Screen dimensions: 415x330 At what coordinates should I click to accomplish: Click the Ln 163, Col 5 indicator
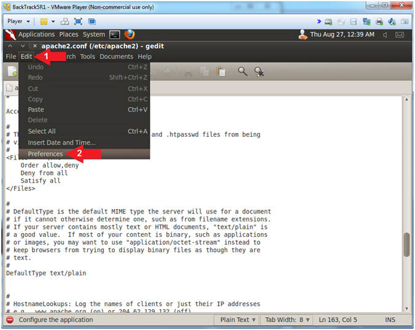(x=338, y=320)
